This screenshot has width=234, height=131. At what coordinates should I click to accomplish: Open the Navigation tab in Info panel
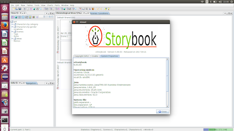click(x=31, y=83)
